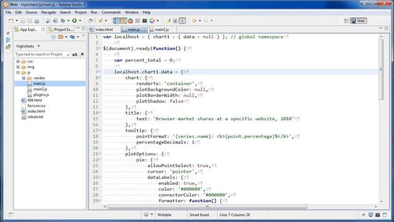This screenshot has height=222, width=394.
Task: Open the Project menu
Action: (81, 12)
